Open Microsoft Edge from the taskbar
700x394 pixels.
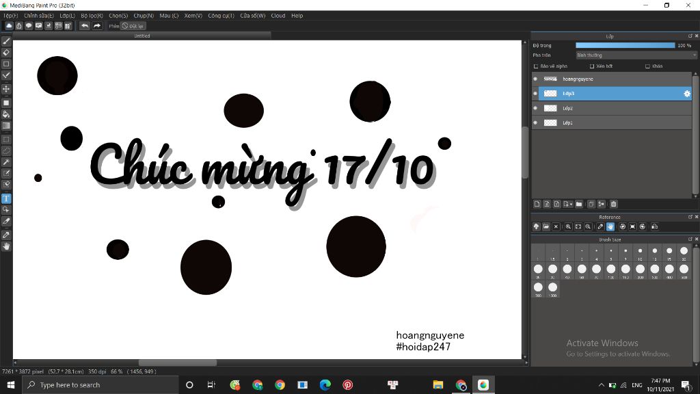[325, 384]
